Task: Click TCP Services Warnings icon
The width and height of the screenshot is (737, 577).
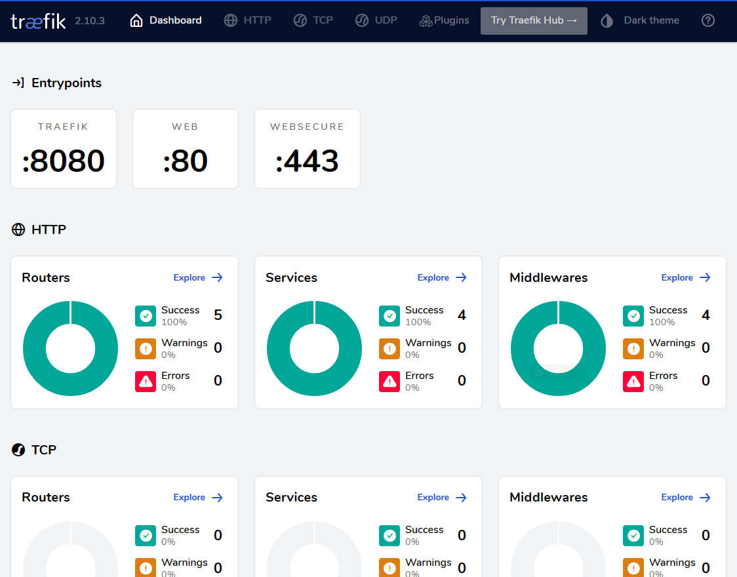Action: 389,568
